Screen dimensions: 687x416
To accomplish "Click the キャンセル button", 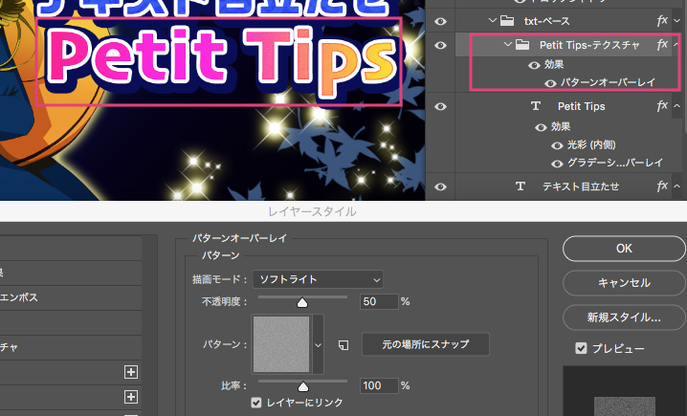I will pyautogui.click(x=624, y=283).
